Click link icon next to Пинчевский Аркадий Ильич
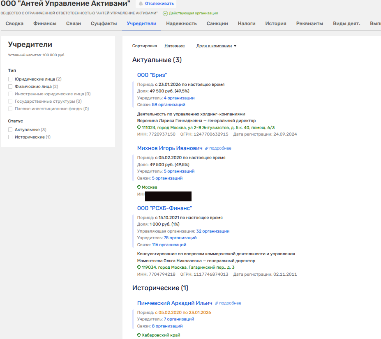This screenshot has height=339, width=381. [x=217, y=303]
